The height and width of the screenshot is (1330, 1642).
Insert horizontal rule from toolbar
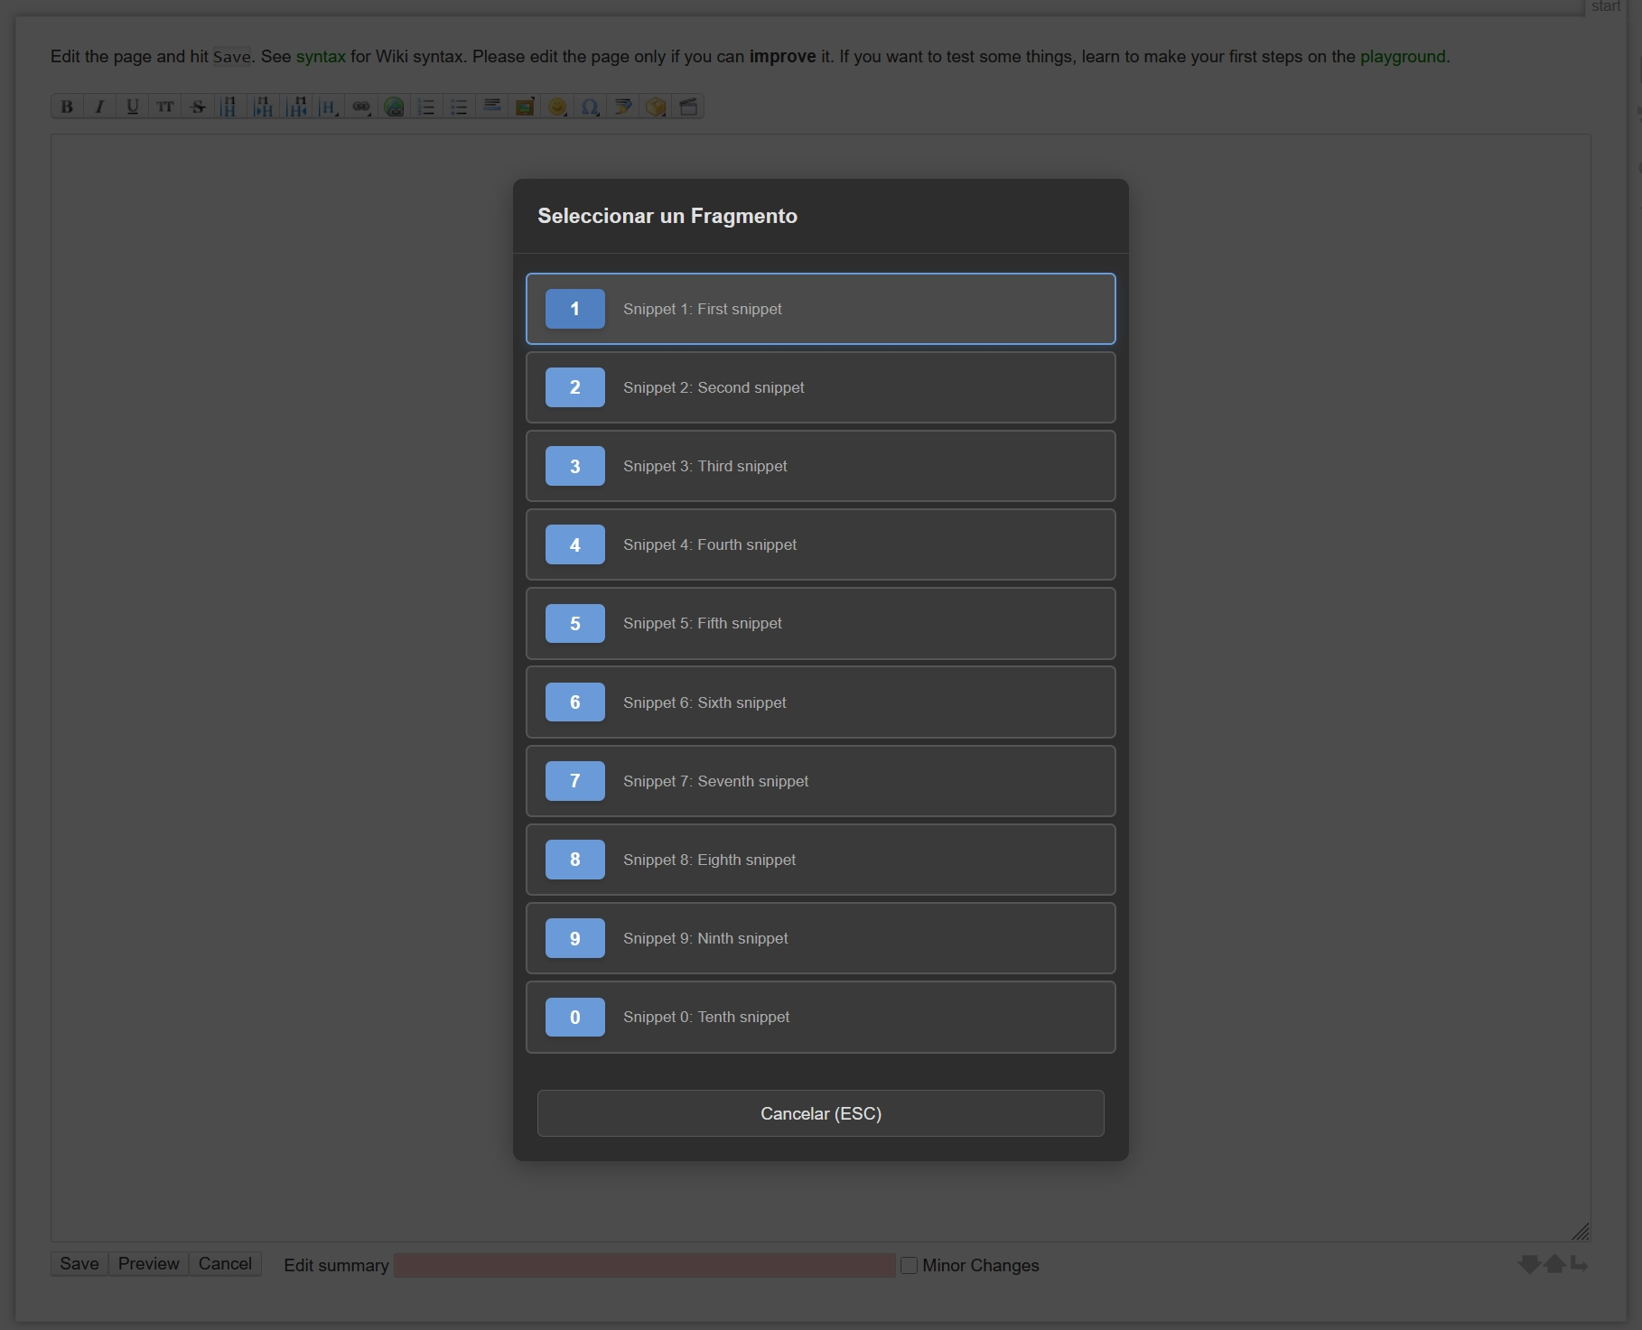[x=492, y=107]
